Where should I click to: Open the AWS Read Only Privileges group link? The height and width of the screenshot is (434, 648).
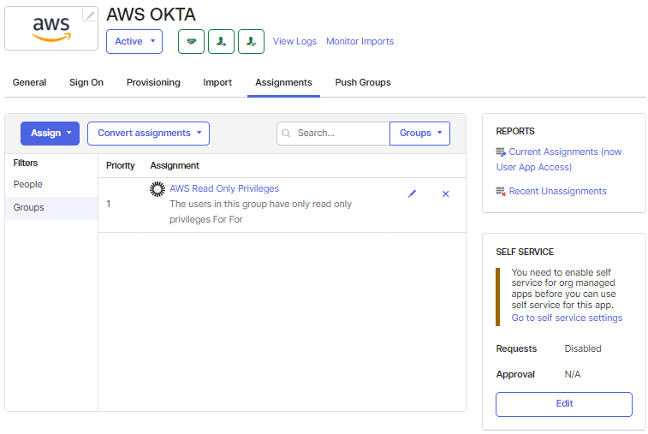(224, 188)
